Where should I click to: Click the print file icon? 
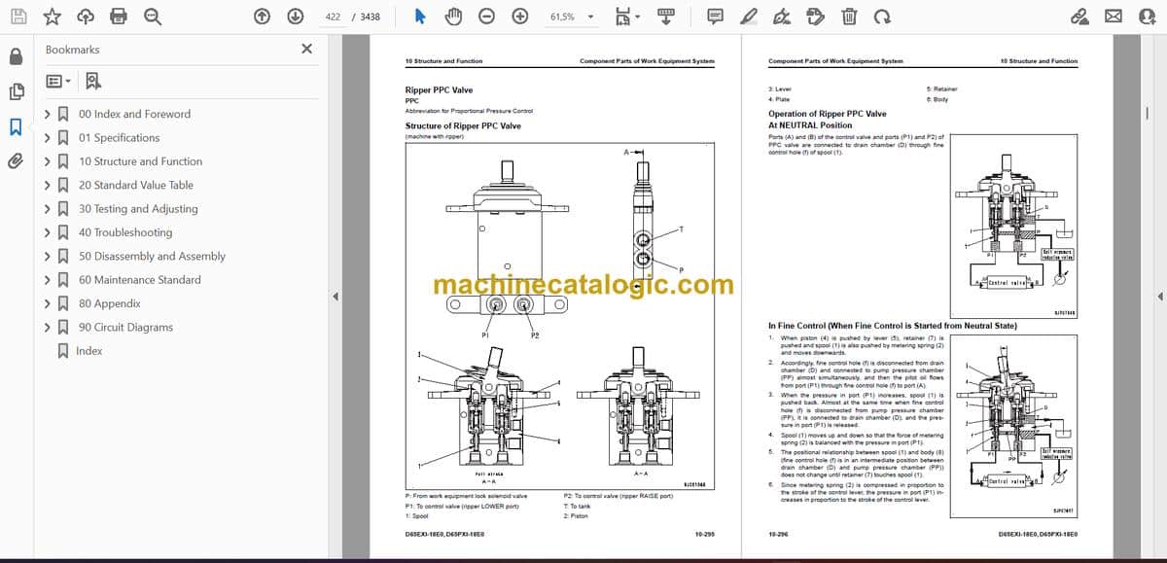(119, 17)
